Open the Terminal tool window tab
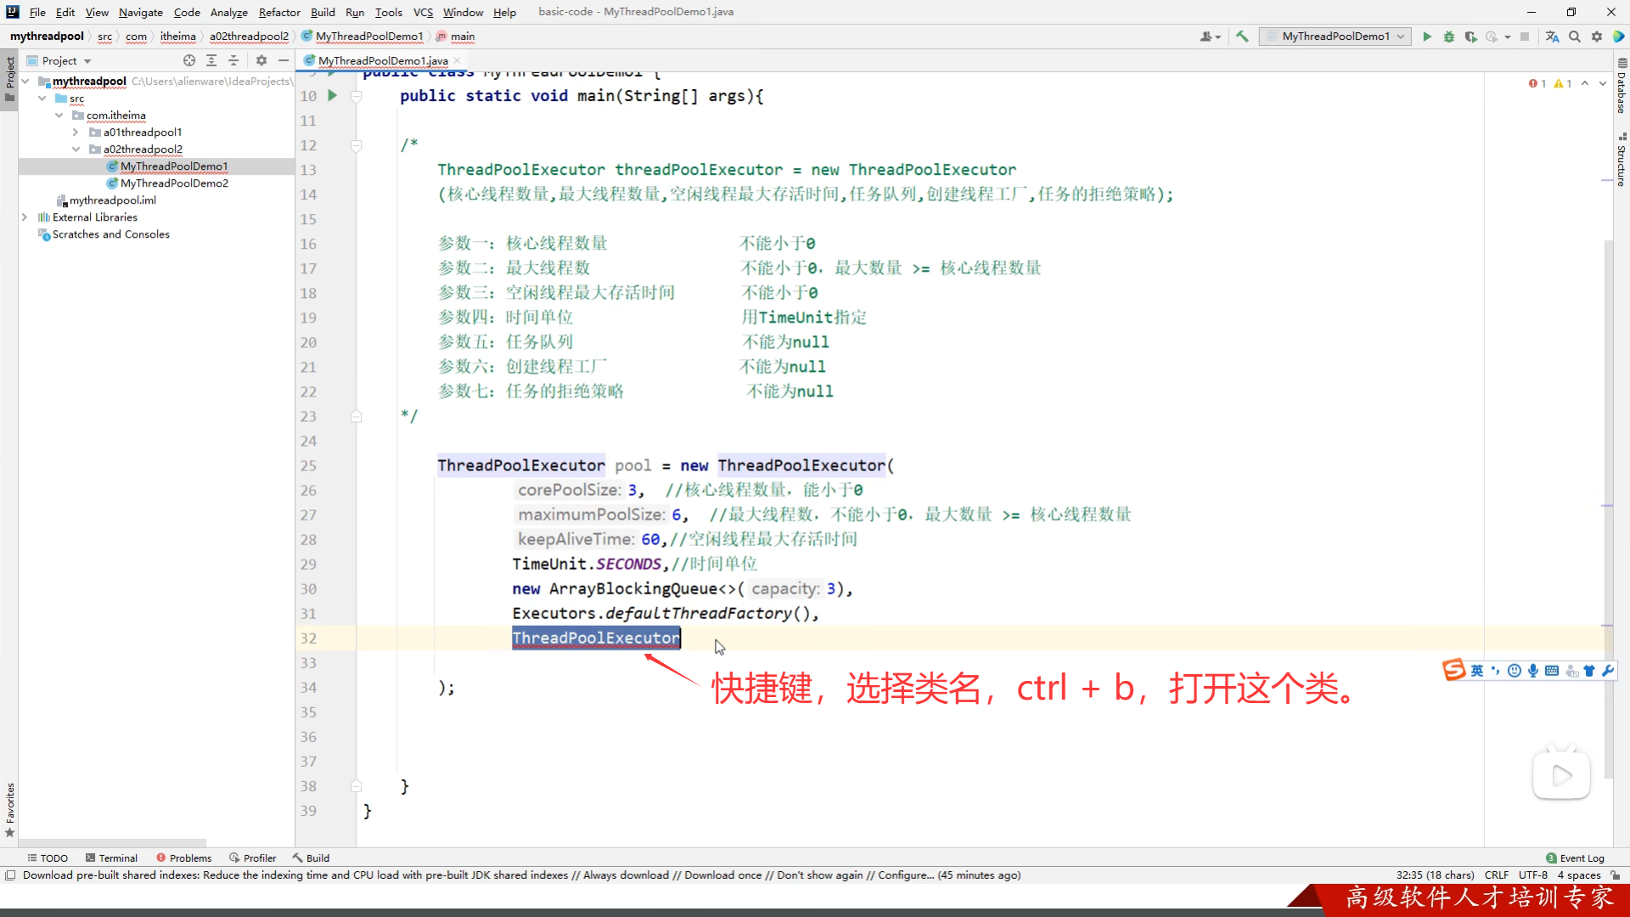1630x917 pixels. click(x=111, y=858)
